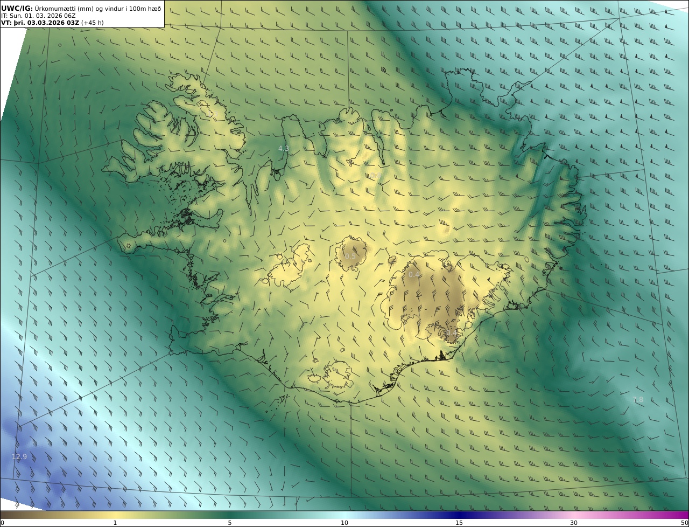Screen dimensions: 689x527
Task: Select the initial time line "IT: Sun. 01. 03. 2026 06Z"
Action: (38, 16)
